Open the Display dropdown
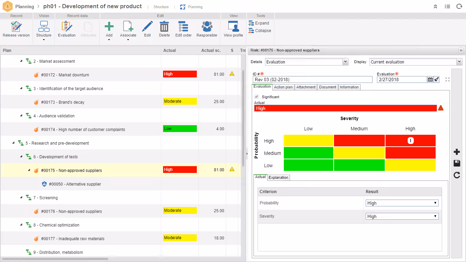Screen dimensions: 466x262 coord(416,62)
